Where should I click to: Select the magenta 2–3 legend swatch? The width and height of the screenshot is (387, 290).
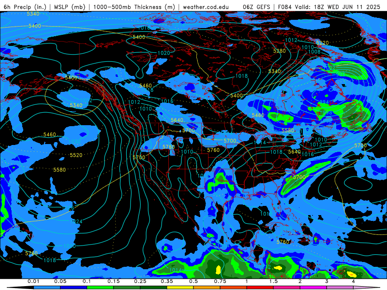pos(313,288)
